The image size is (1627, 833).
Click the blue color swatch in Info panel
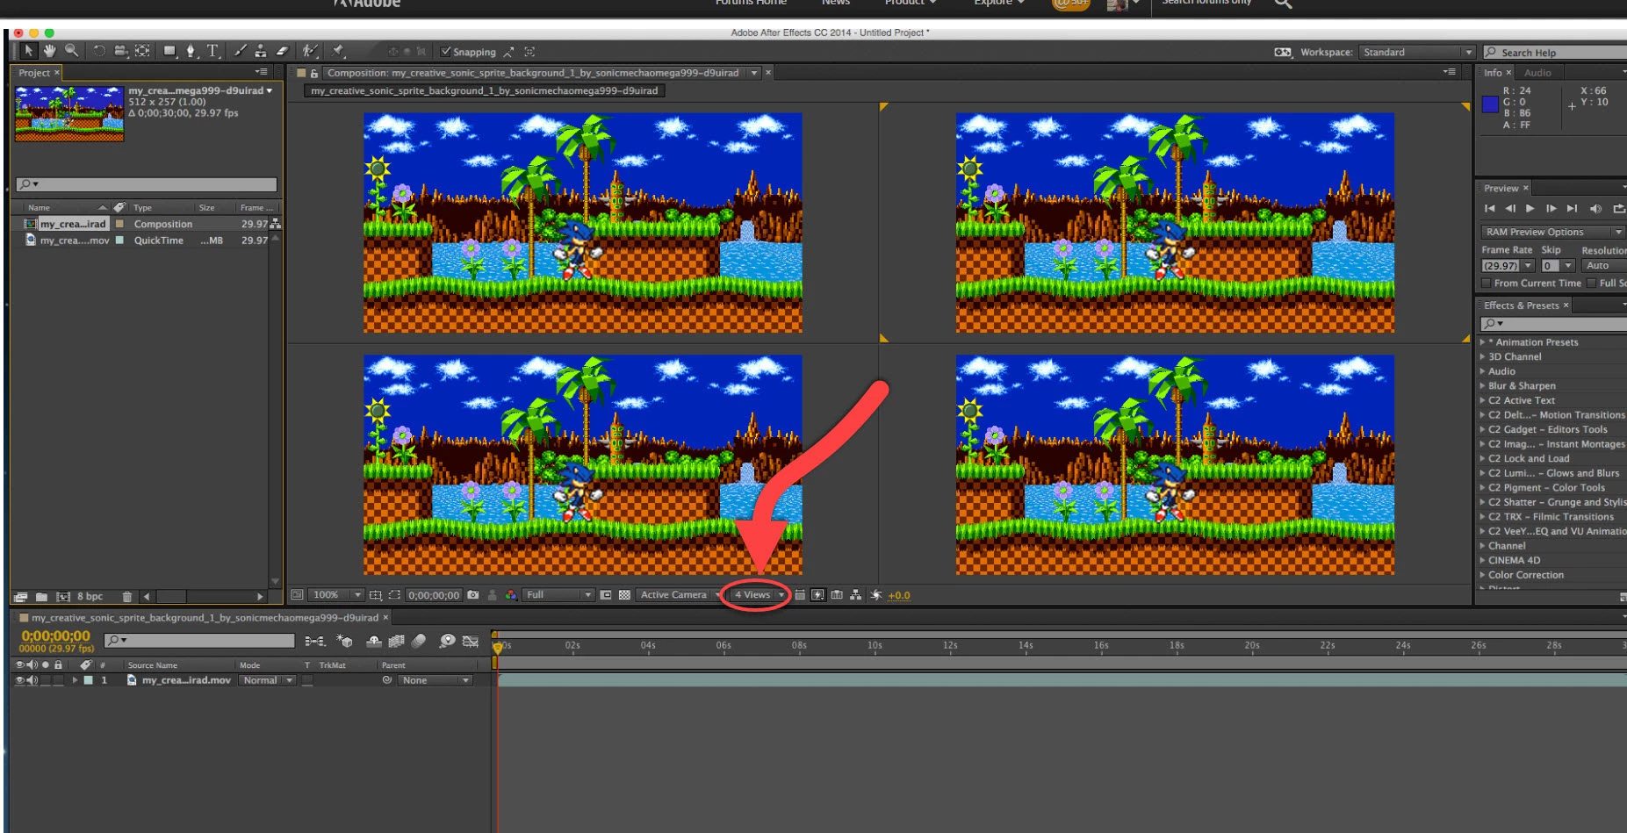tap(1490, 104)
